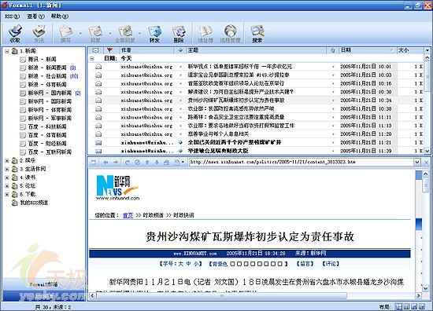Open the URL address bar dropdown
433x311 pixels.
point(417,163)
